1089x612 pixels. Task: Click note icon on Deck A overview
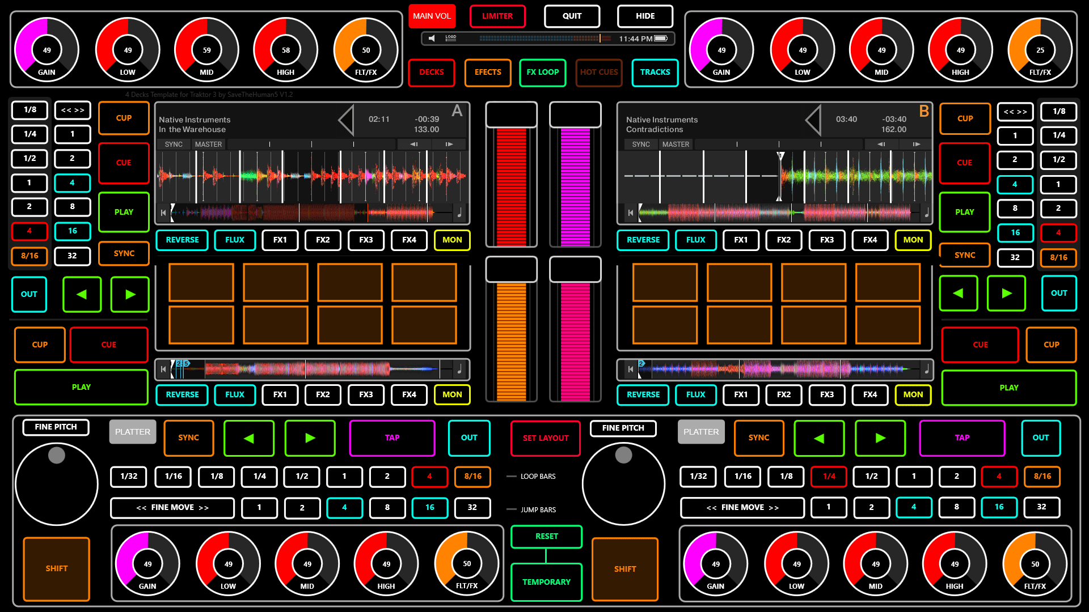(x=459, y=213)
